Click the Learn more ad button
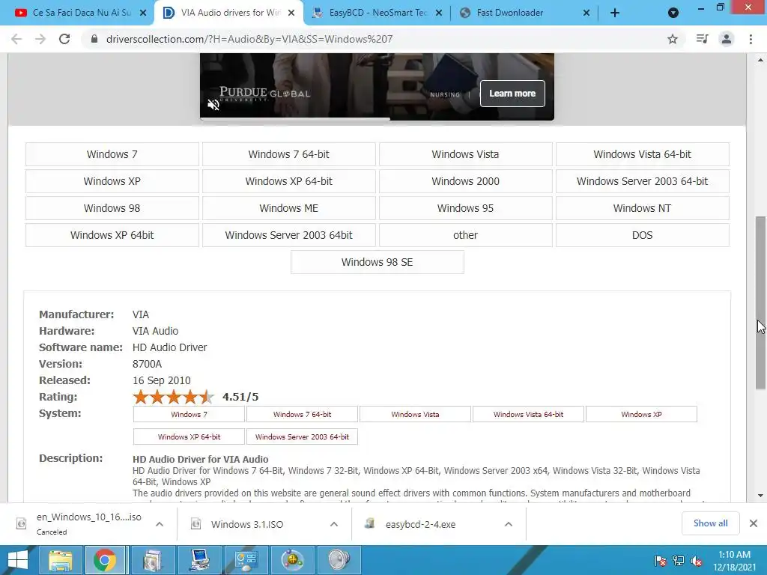Viewport: 767px width, 575px height. coord(512,94)
